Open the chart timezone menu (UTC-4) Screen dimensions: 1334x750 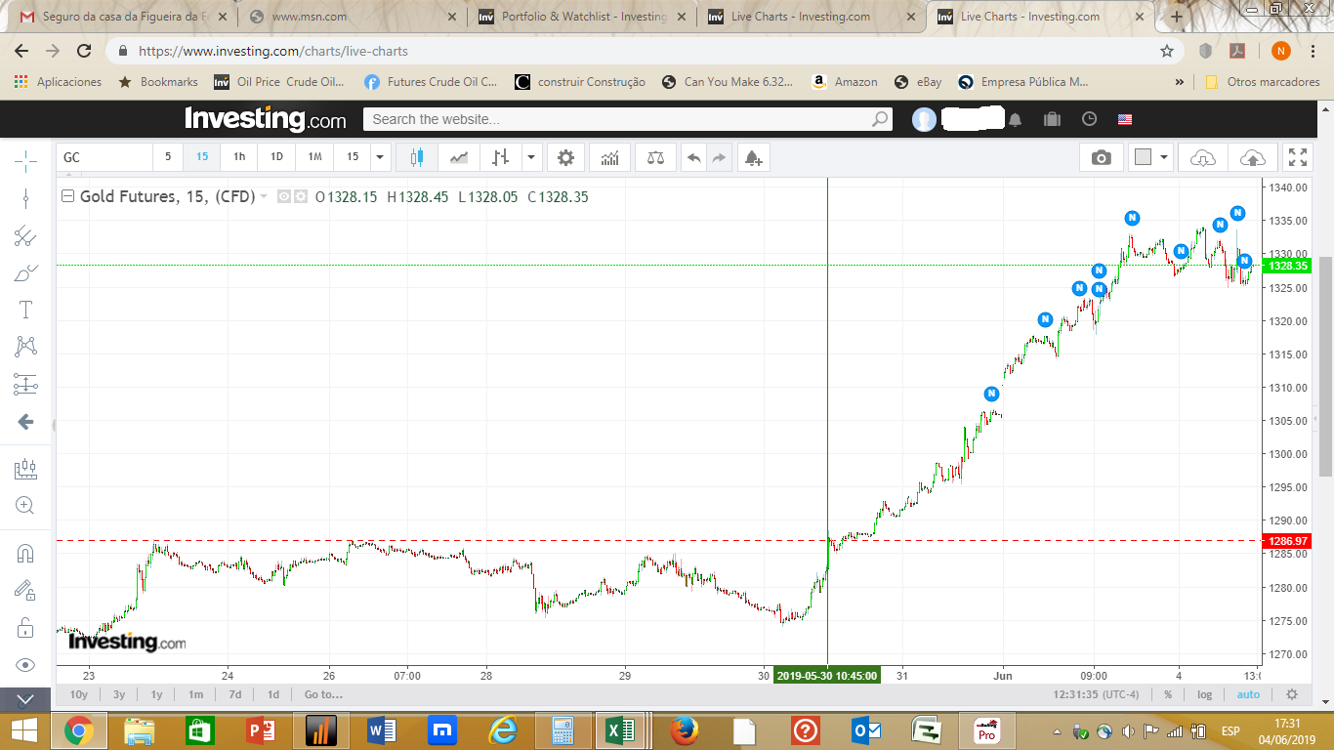pyautogui.click(x=1097, y=694)
